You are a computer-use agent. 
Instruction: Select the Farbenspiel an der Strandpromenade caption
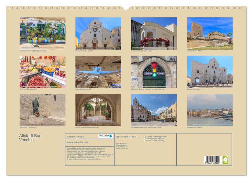[33, 51]
